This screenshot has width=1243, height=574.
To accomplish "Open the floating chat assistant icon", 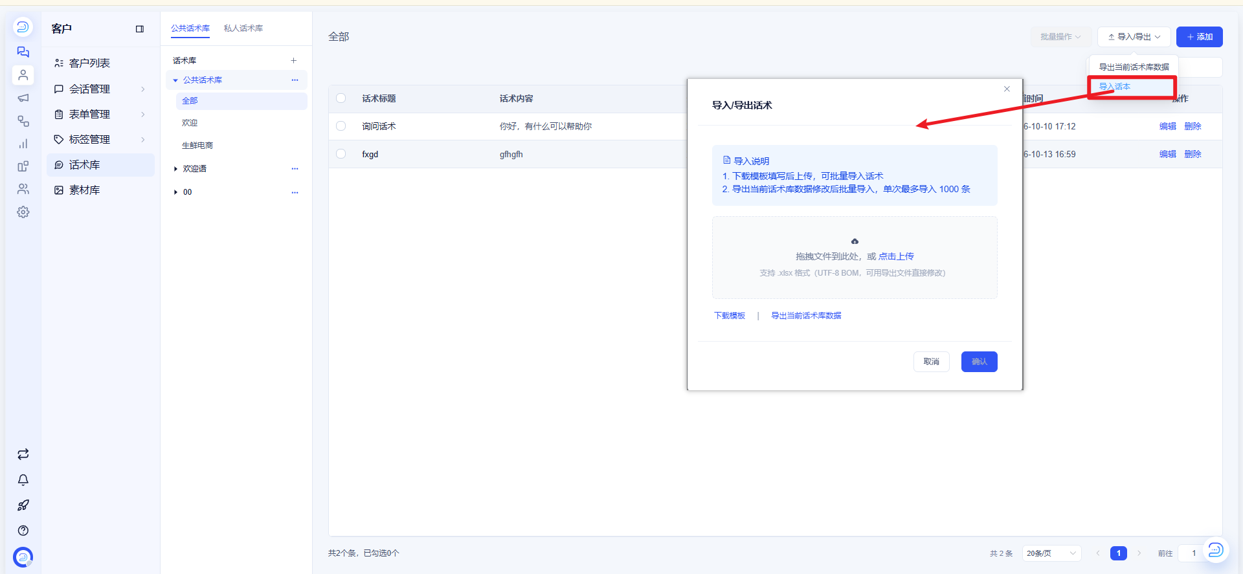I will click(x=1216, y=550).
